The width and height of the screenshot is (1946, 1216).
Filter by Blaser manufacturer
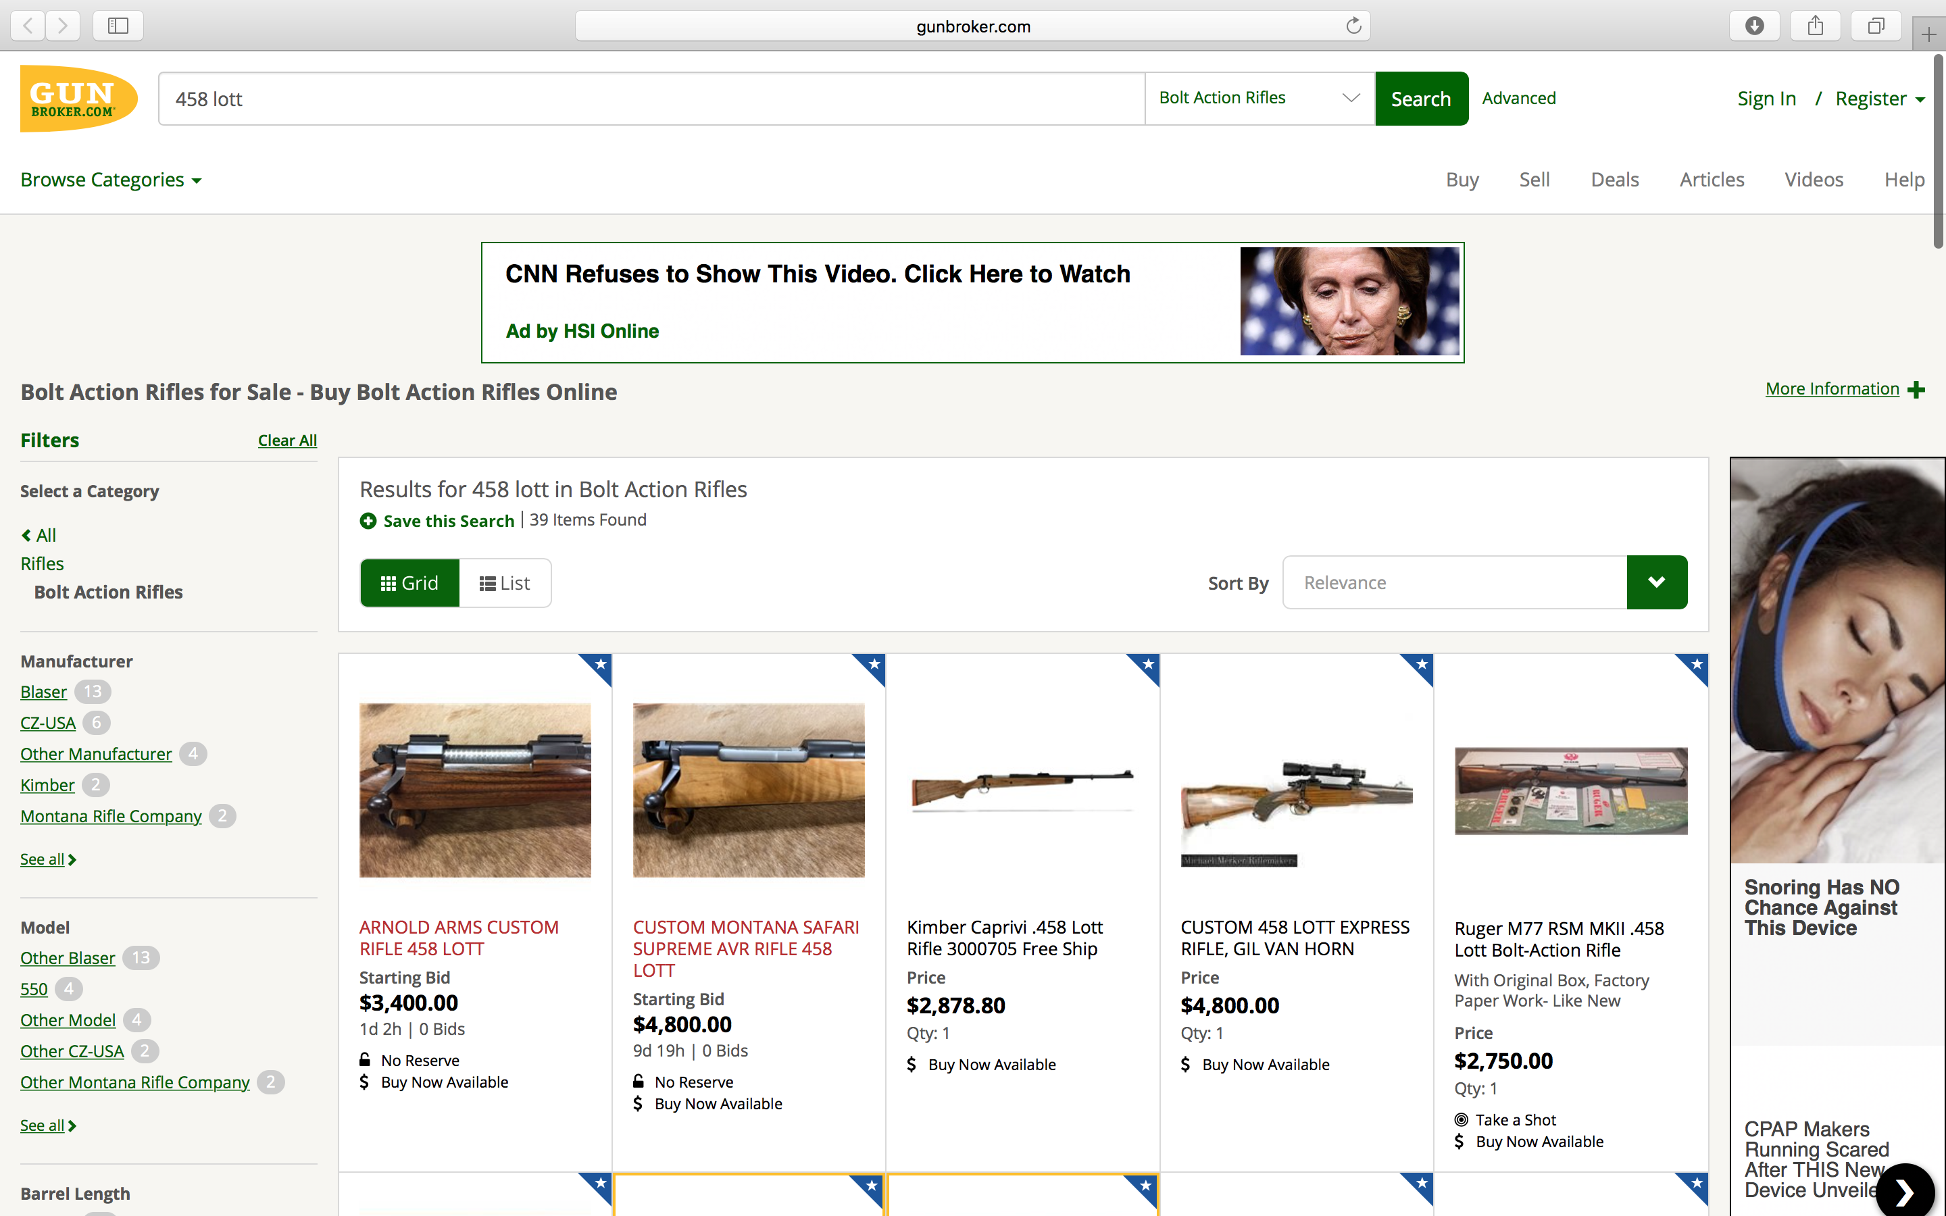click(43, 691)
